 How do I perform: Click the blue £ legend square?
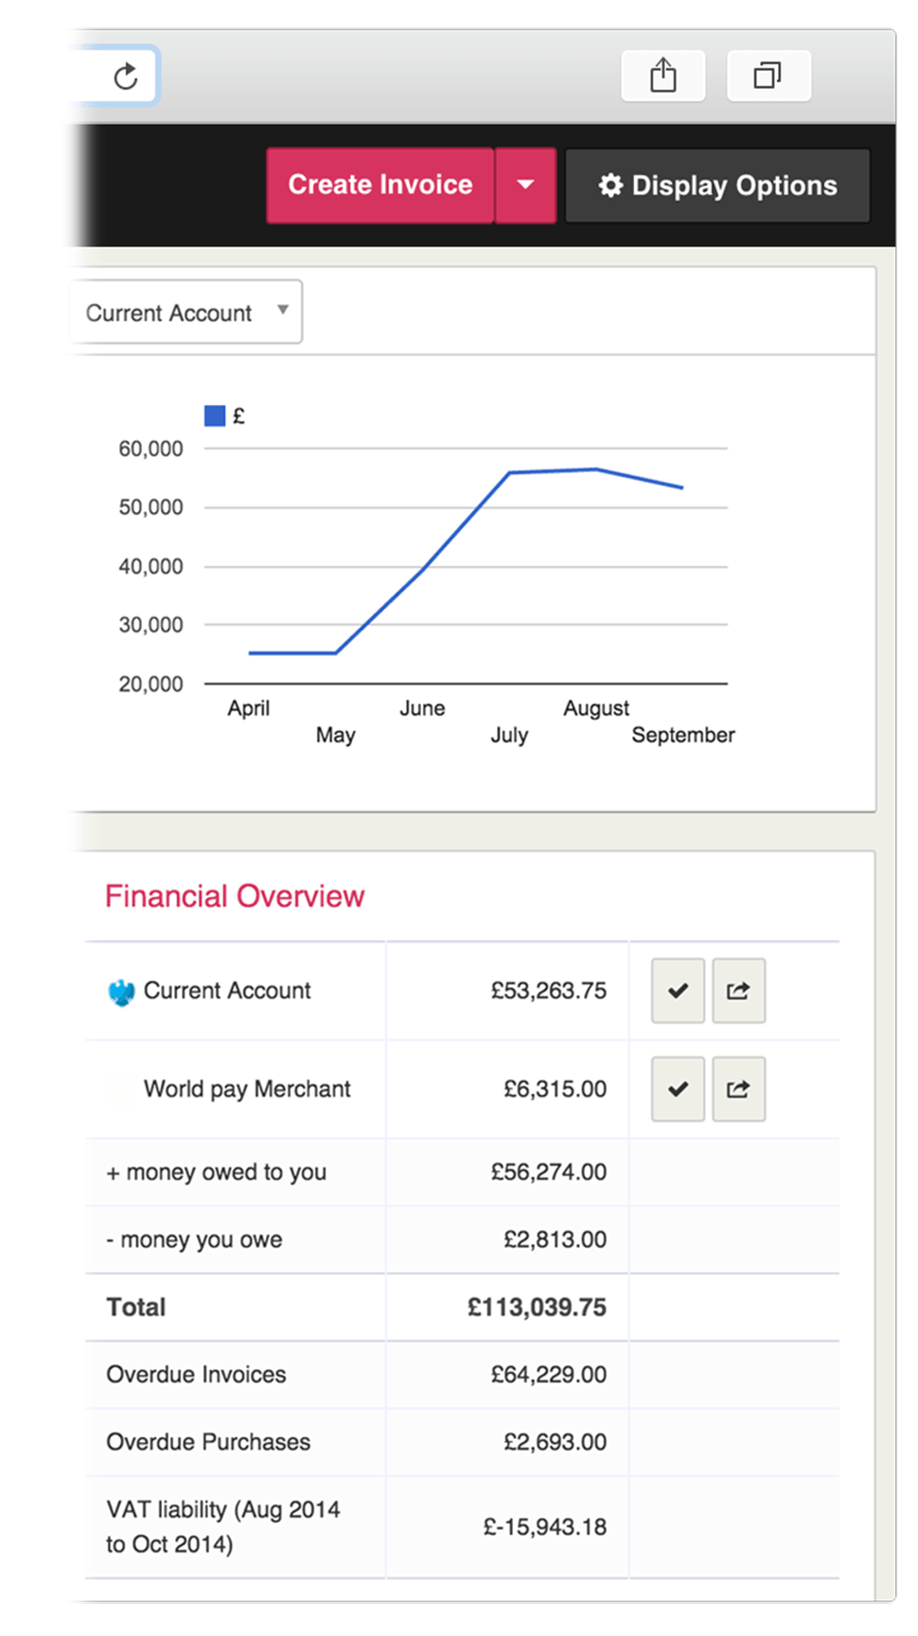pos(215,416)
